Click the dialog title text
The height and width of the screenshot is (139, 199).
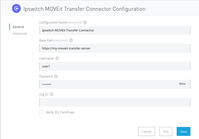pyautogui.click(x=85, y=9)
